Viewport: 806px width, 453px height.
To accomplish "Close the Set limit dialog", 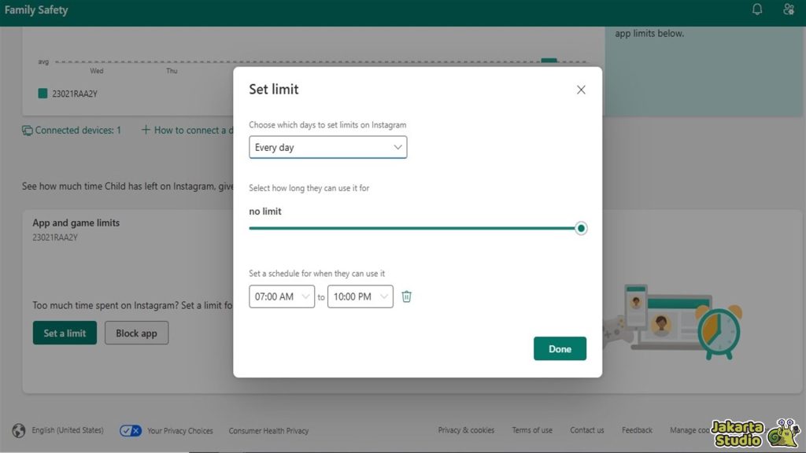I will 581,90.
